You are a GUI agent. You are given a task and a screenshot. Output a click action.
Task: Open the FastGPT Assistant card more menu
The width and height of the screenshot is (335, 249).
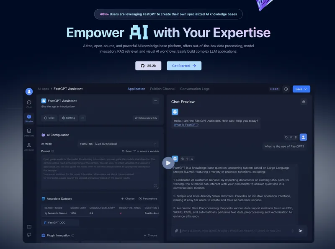(155, 101)
